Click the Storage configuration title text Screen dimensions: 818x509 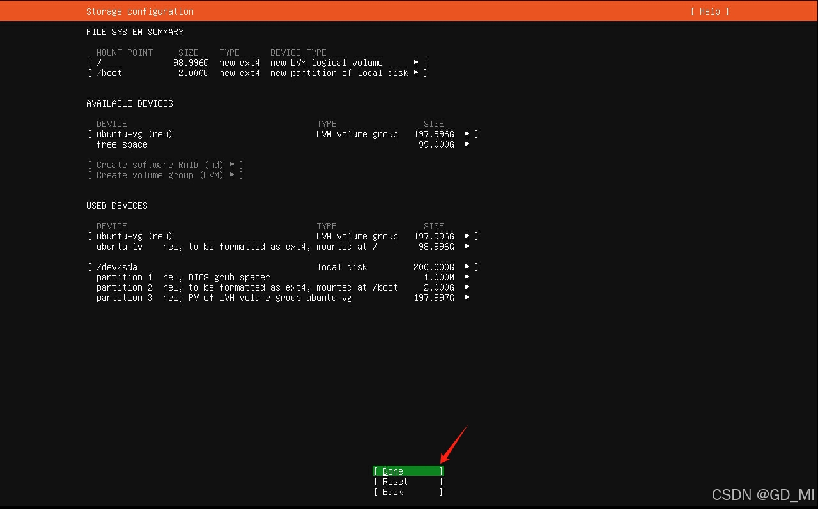click(x=140, y=11)
